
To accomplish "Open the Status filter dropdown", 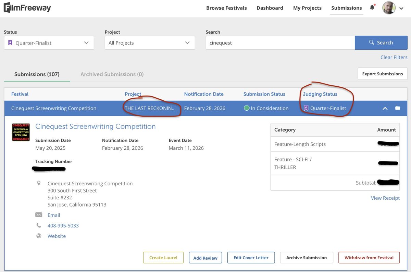I will [x=49, y=43].
